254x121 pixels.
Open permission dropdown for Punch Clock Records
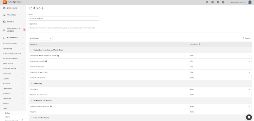pyautogui.click(x=220, y=78)
